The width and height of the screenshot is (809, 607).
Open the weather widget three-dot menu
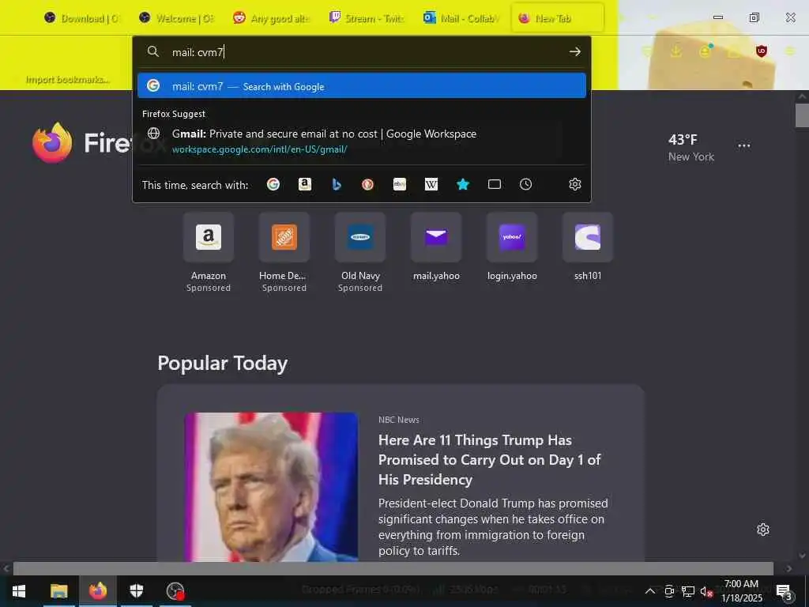744,145
